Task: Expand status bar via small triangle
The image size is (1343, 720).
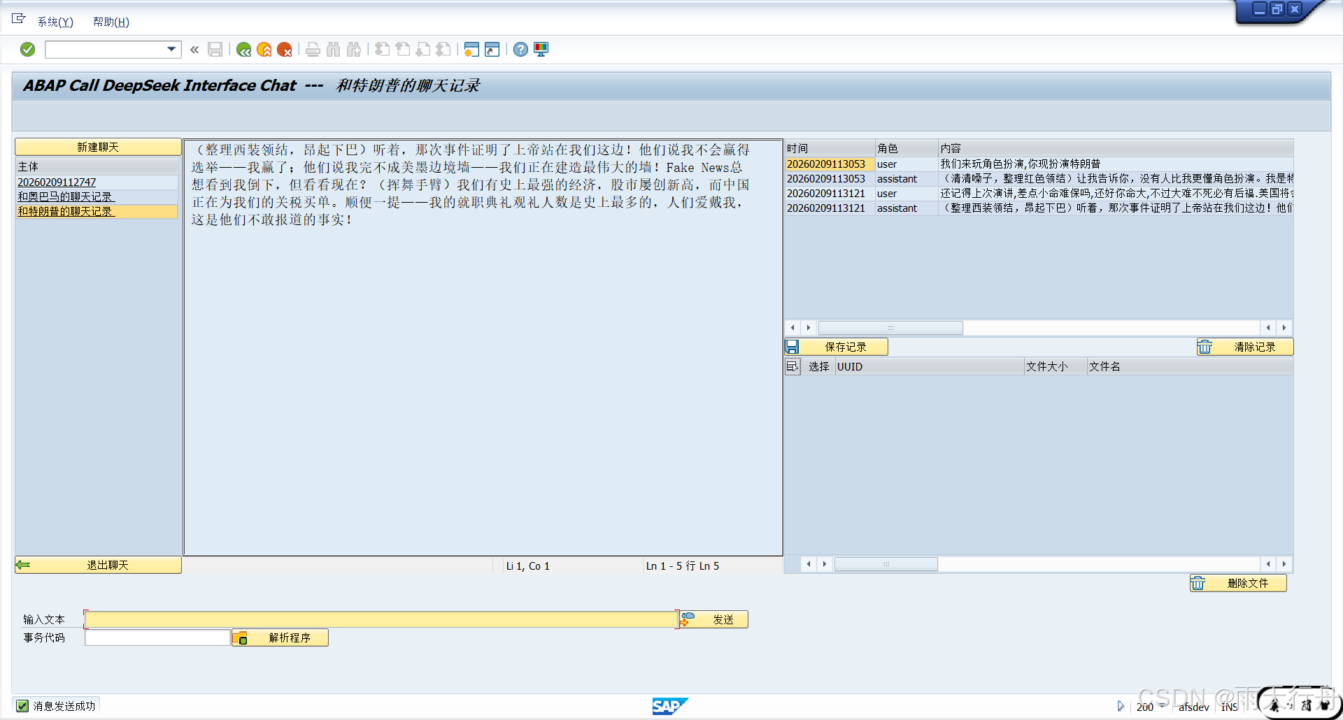Action: tap(1120, 706)
